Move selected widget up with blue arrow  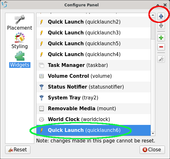(x=161, y=16)
